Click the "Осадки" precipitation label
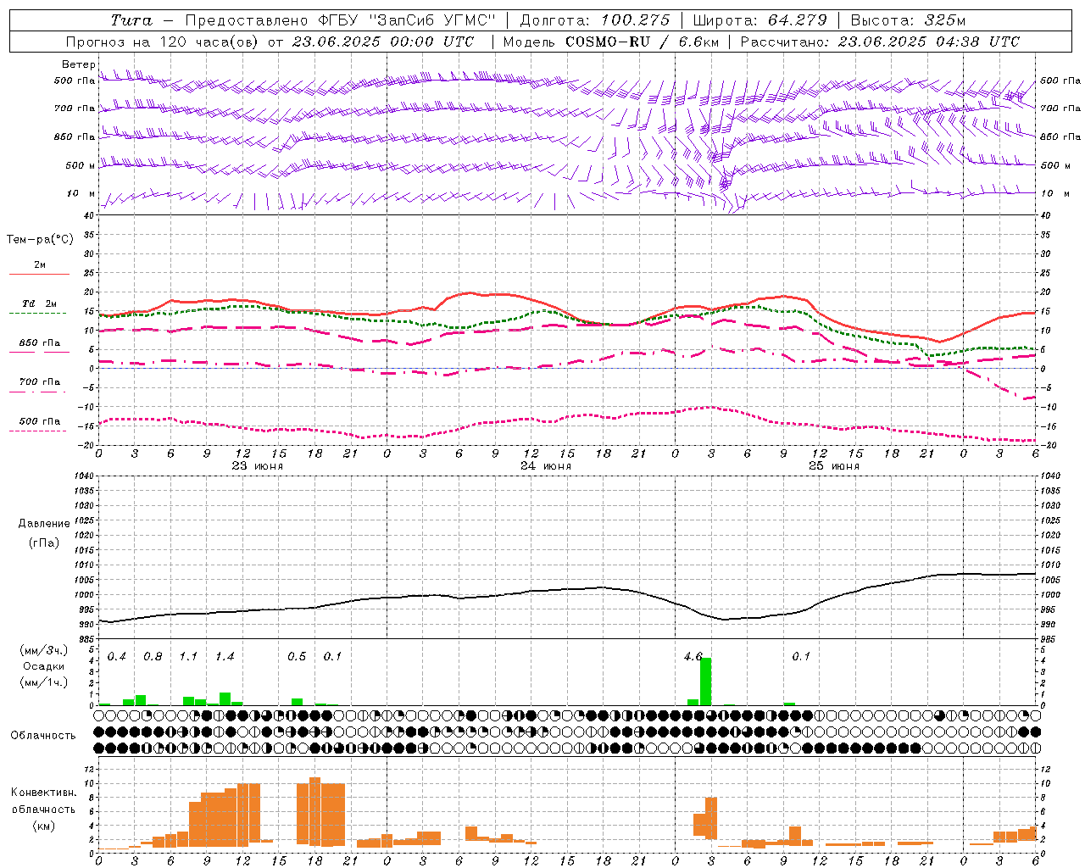 point(44,666)
